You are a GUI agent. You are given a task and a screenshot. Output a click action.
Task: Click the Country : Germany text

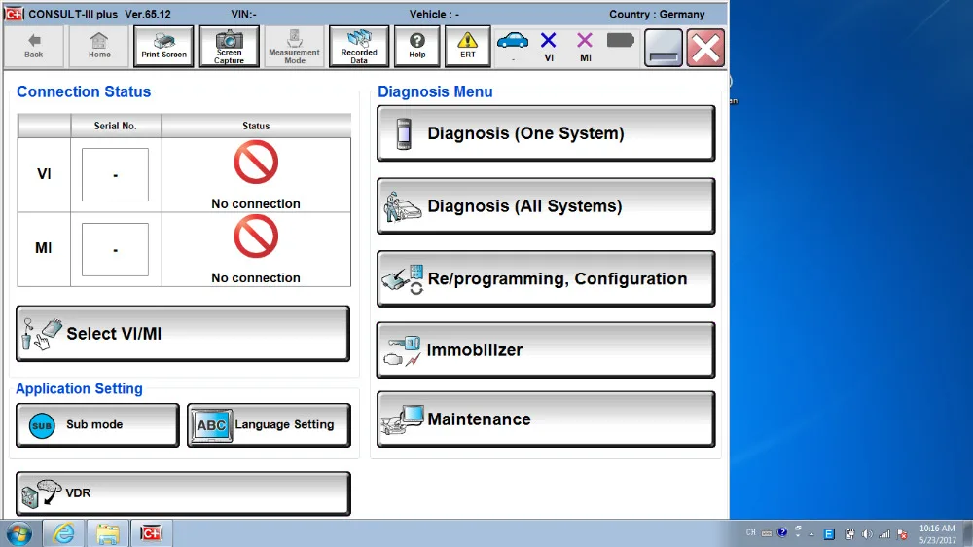click(657, 14)
